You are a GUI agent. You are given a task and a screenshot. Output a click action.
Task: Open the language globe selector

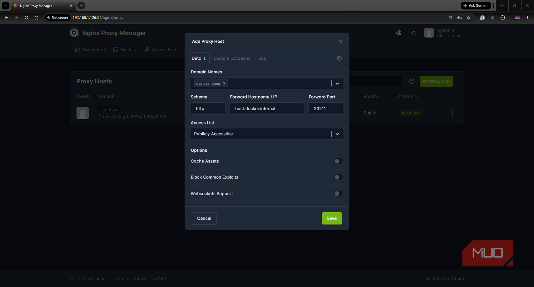click(x=400, y=33)
